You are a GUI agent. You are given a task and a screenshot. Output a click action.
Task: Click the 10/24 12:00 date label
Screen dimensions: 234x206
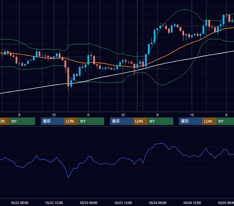(192, 203)
